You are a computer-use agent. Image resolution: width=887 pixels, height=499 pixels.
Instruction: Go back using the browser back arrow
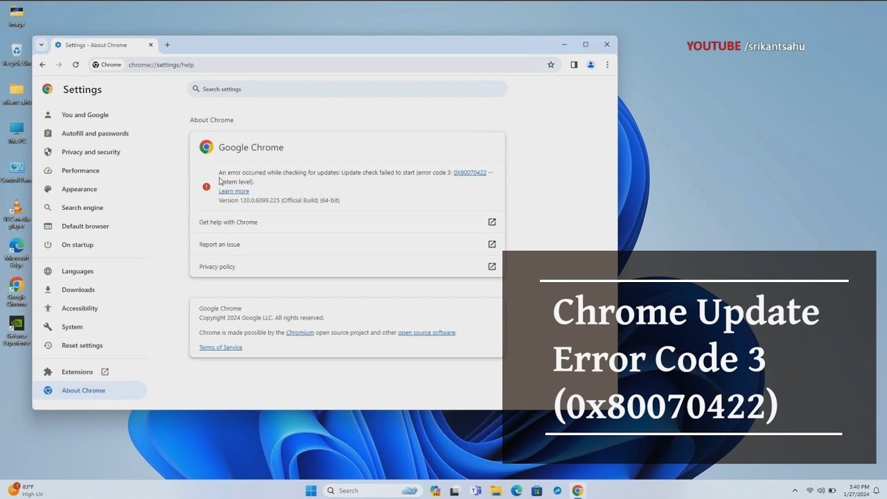(42, 64)
